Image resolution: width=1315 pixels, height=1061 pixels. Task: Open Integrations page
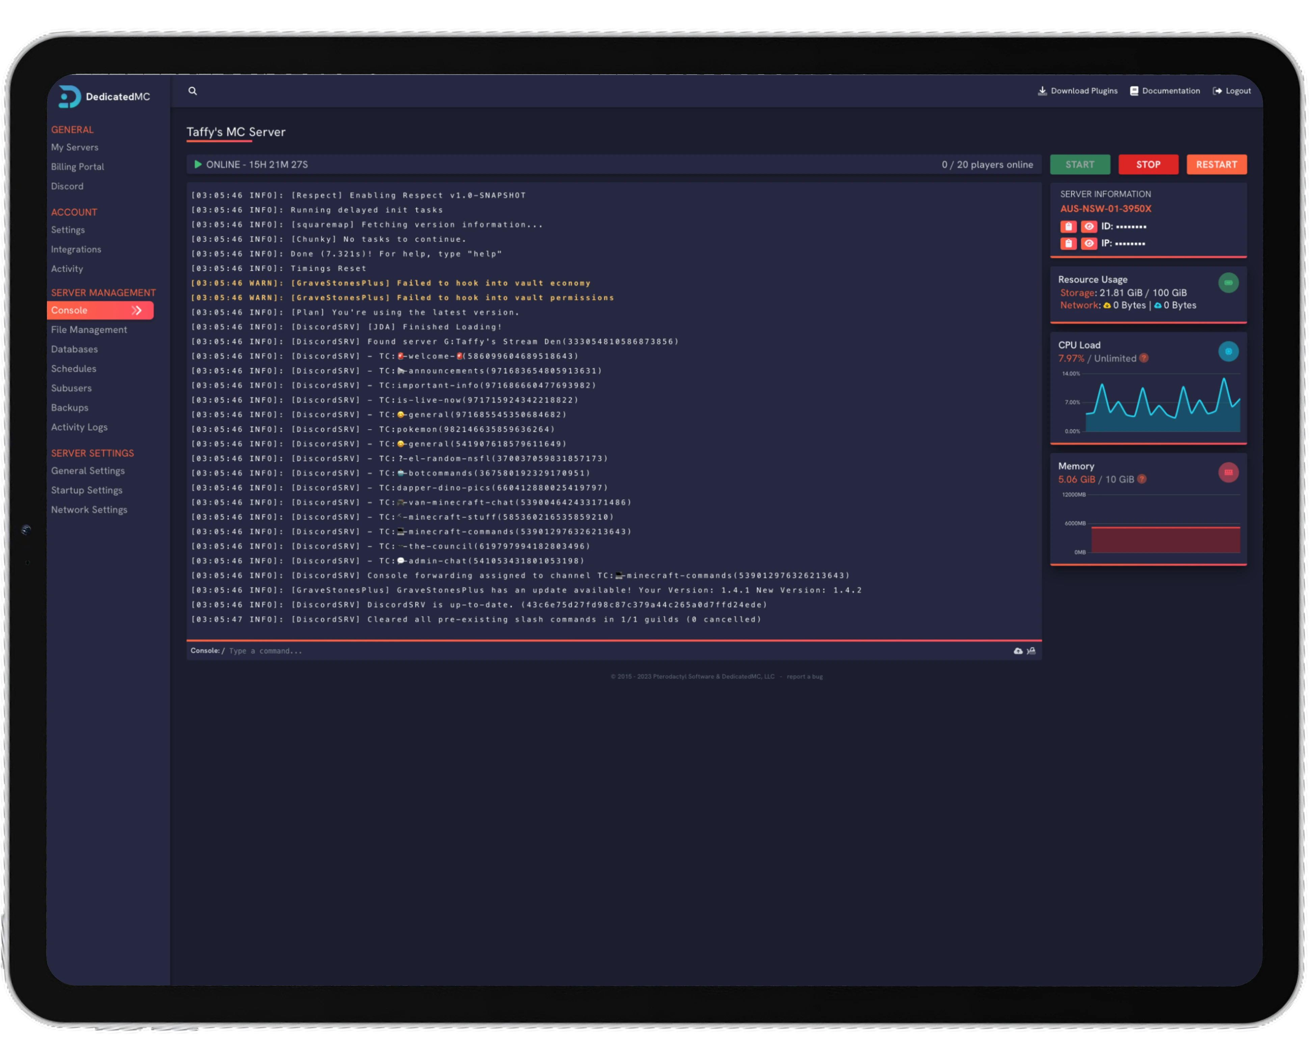tap(76, 250)
